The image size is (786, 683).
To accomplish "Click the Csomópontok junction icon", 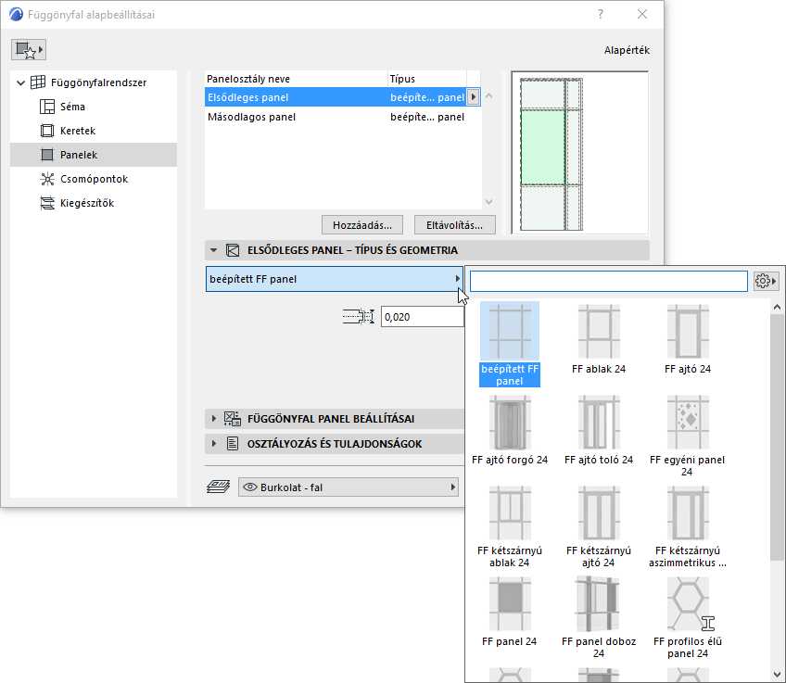I will click(x=47, y=179).
